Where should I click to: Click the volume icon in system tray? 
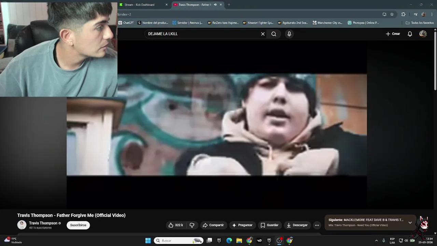coord(406,241)
